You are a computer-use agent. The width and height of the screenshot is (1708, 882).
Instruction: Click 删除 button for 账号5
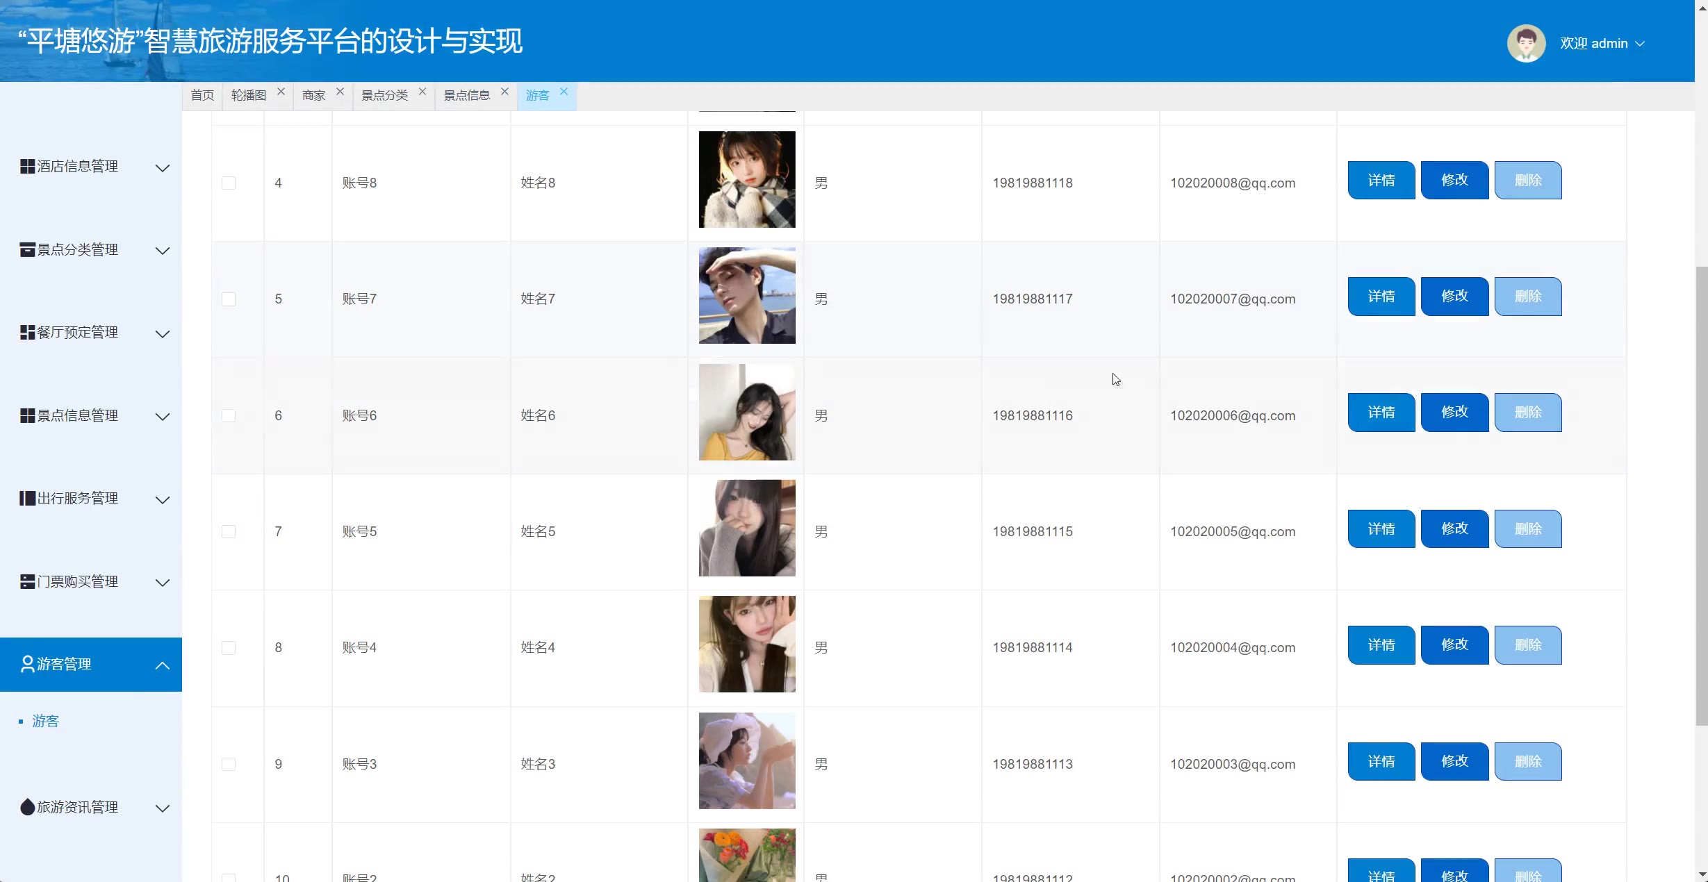tap(1527, 529)
